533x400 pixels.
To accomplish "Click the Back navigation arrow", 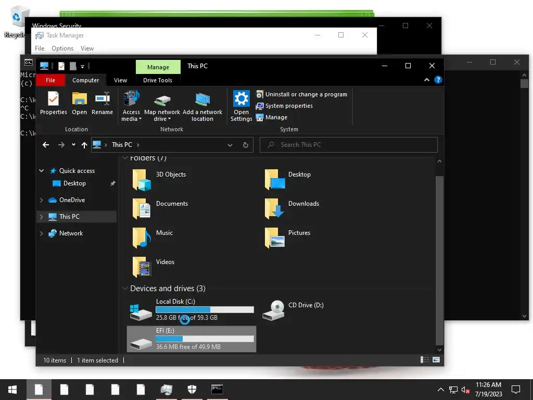I will pos(46,145).
